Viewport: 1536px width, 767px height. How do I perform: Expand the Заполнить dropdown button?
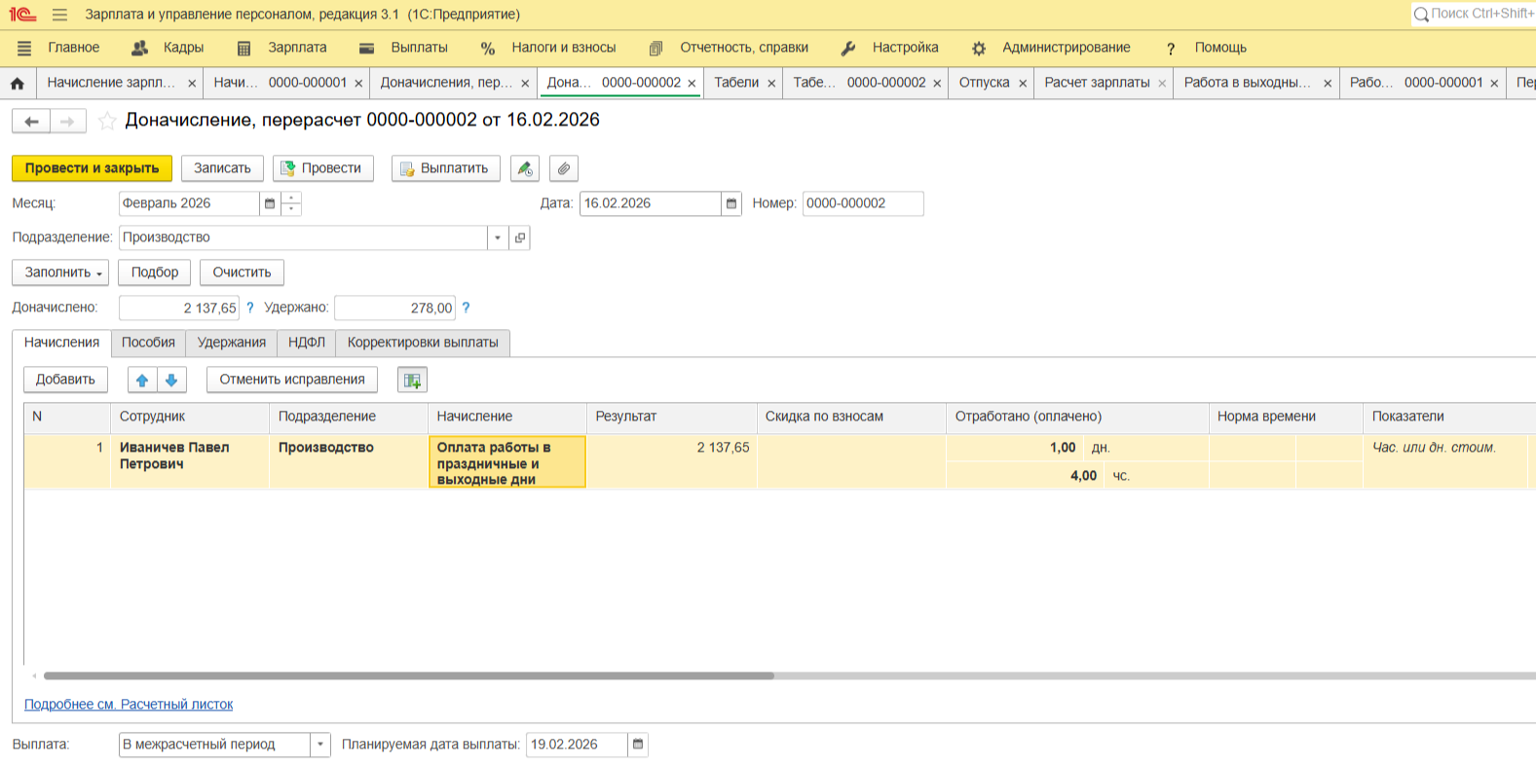[x=60, y=273]
